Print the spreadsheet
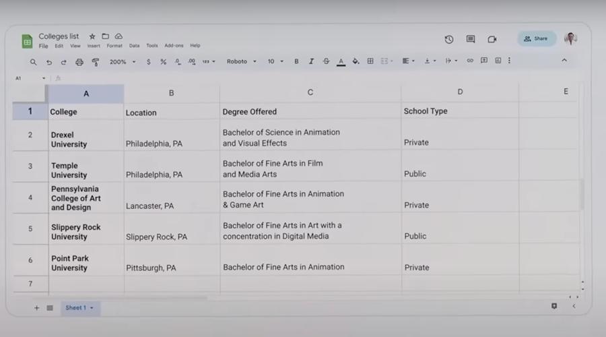The image size is (606, 337). point(79,62)
